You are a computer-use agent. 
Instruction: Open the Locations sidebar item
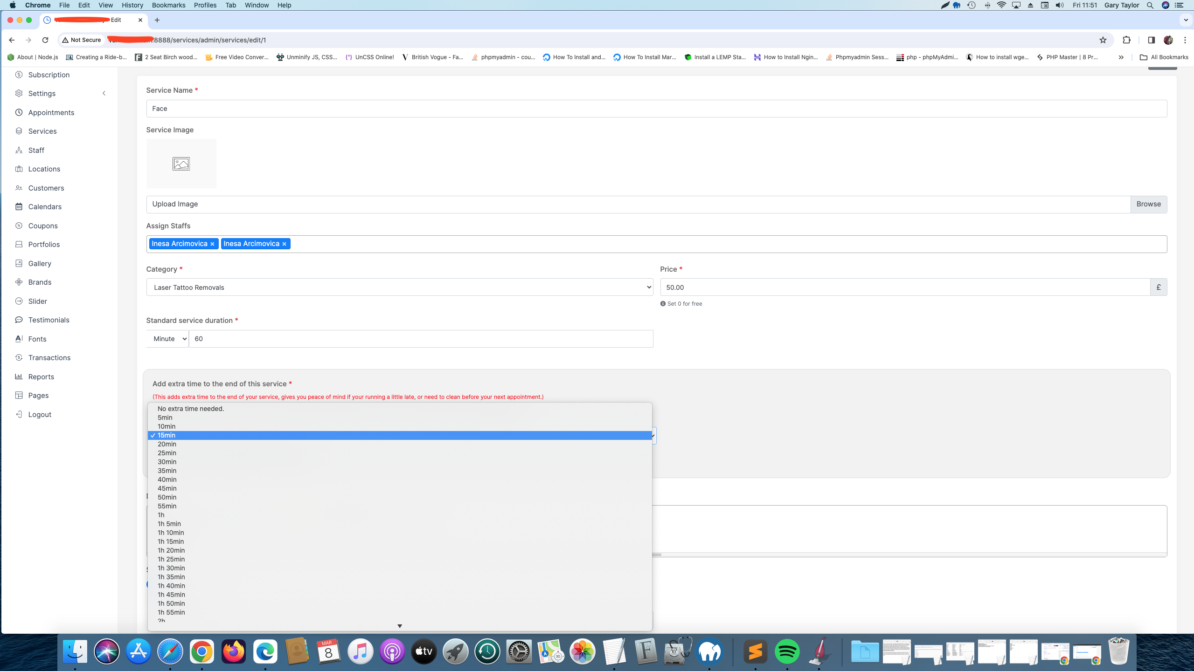click(44, 169)
